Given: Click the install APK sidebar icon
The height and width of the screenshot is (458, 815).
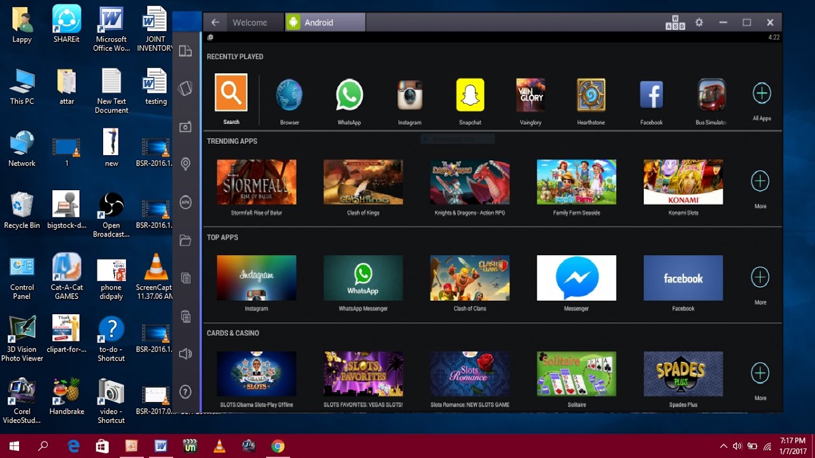Looking at the screenshot, I should 185,202.
